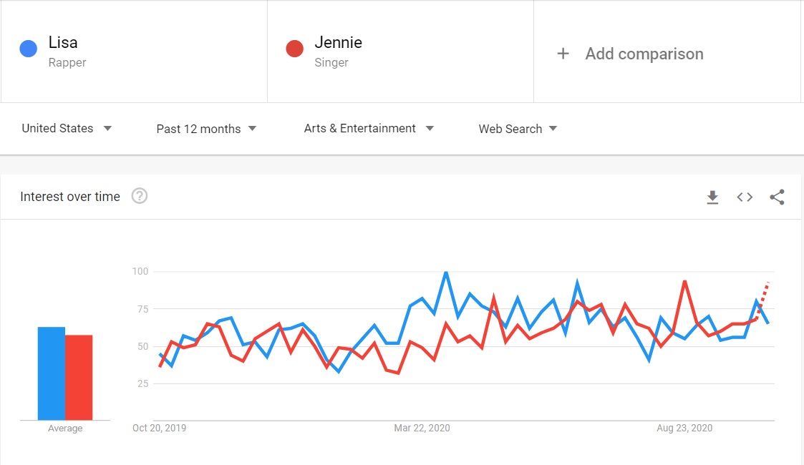Click the dotted red forecast segment
804x465 pixels.
(x=762, y=300)
